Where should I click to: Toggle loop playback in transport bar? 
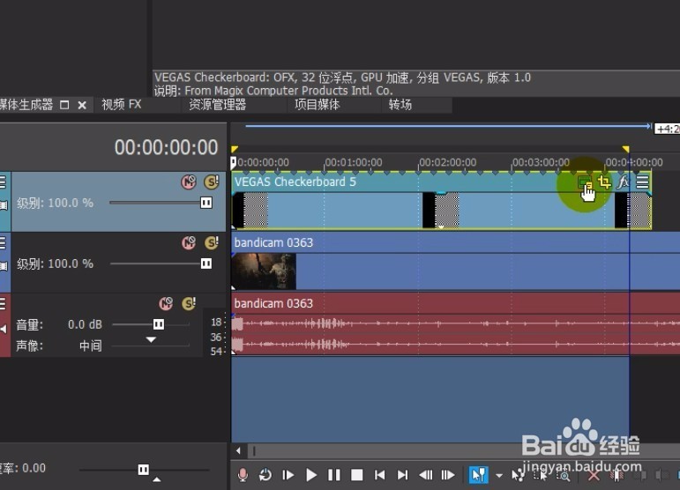265,475
